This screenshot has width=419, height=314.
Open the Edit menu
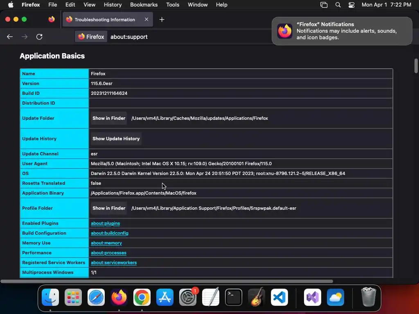(x=70, y=5)
